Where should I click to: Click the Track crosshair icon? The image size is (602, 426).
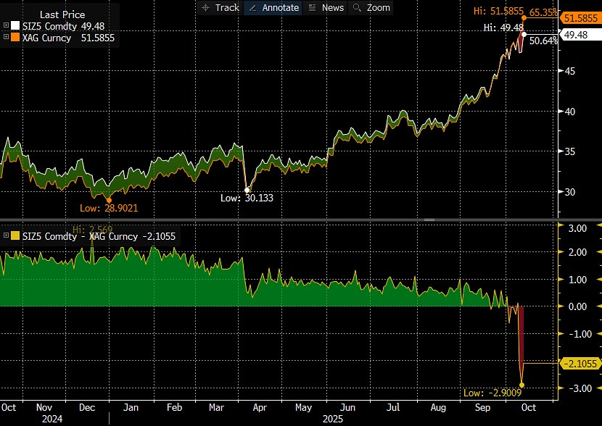click(206, 8)
